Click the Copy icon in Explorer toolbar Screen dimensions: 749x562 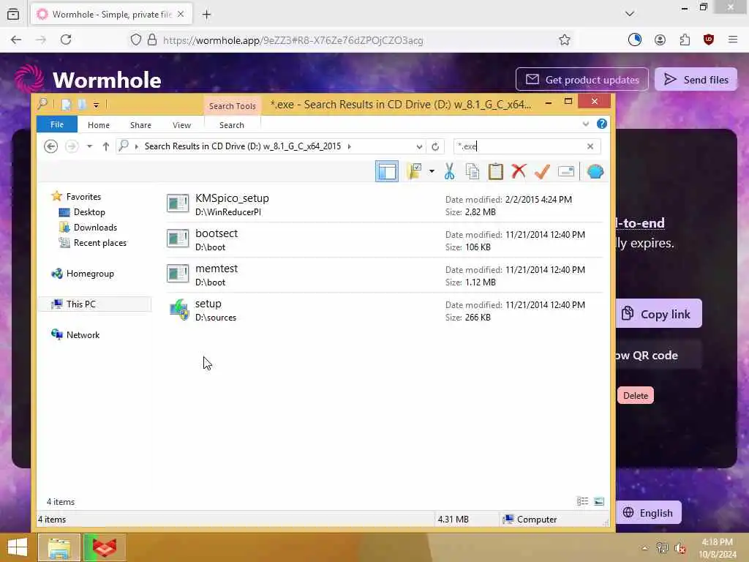[472, 171]
